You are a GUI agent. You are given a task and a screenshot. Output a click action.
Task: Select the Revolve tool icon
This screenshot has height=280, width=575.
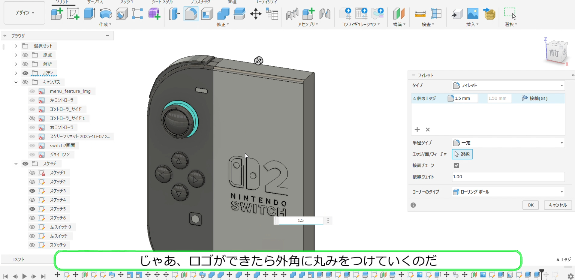click(x=106, y=14)
